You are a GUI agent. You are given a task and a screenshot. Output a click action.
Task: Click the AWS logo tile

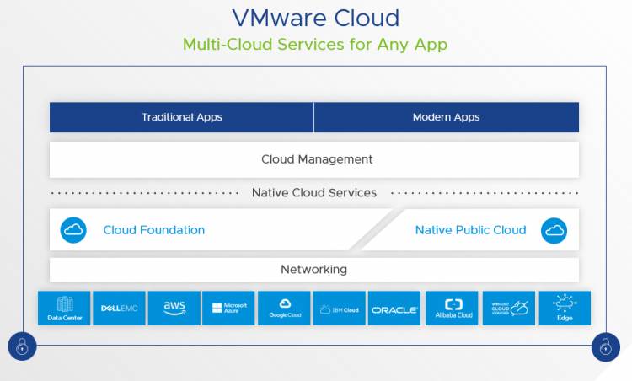pyautogui.click(x=174, y=309)
